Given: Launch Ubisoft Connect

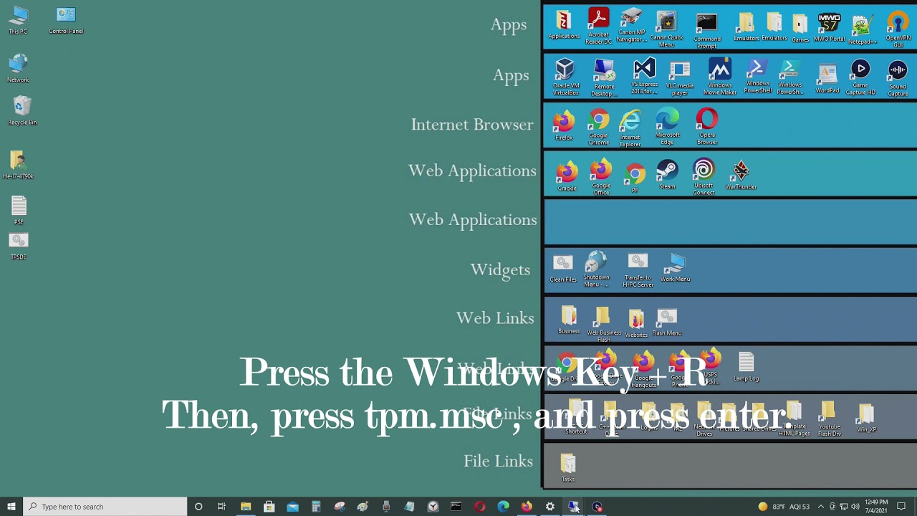Looking at the screenshot, I should click(x=704, y=177).
